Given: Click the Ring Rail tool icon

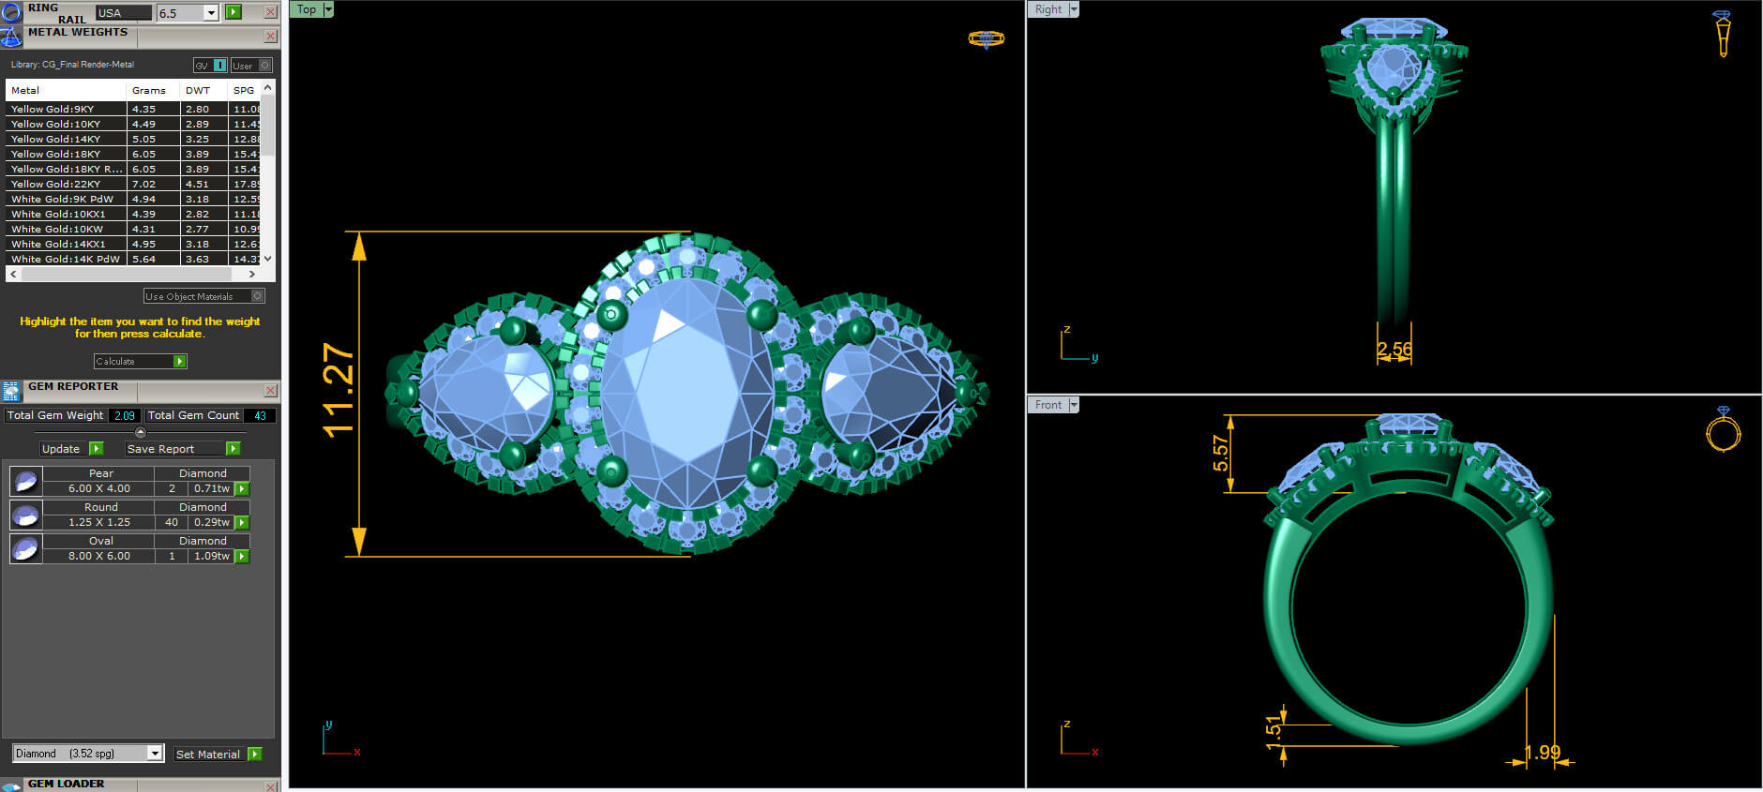Looking at the screenshot, I should (11, 12).
